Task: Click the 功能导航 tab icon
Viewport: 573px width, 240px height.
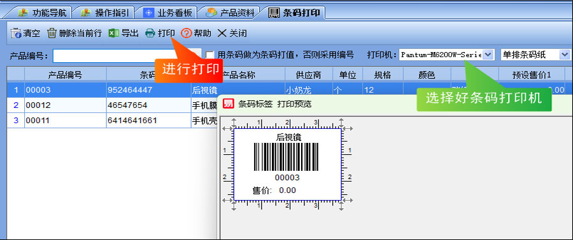Action: tap(24, 13)
